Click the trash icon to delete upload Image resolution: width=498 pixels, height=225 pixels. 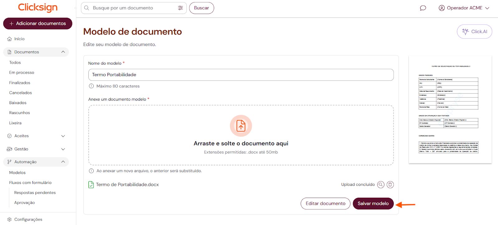390,185
